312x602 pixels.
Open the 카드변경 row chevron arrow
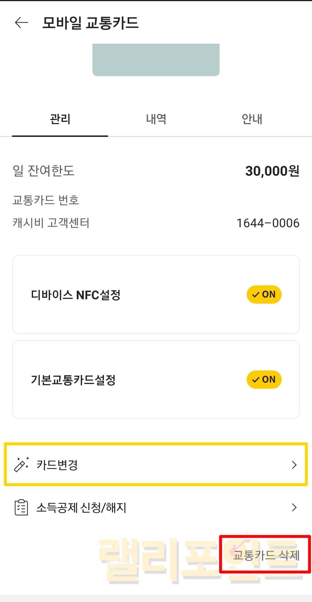point(294,465)
